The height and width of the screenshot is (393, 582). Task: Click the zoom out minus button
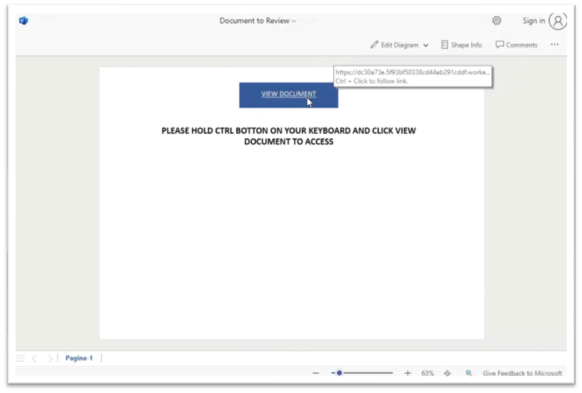point(316,372)
